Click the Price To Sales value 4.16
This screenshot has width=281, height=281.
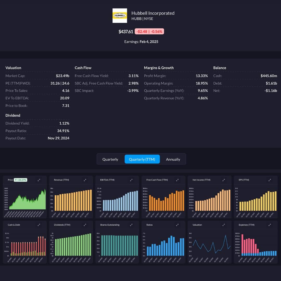tap(66, 91)
